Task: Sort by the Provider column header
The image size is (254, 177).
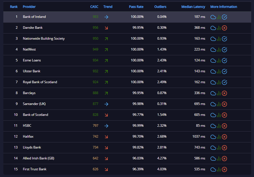Action: point(29,7)
